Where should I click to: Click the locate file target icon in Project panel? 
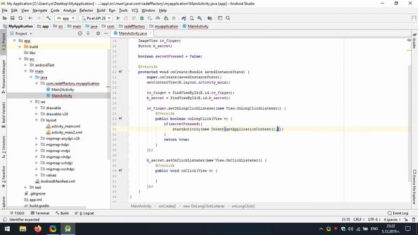coord(80,33)
